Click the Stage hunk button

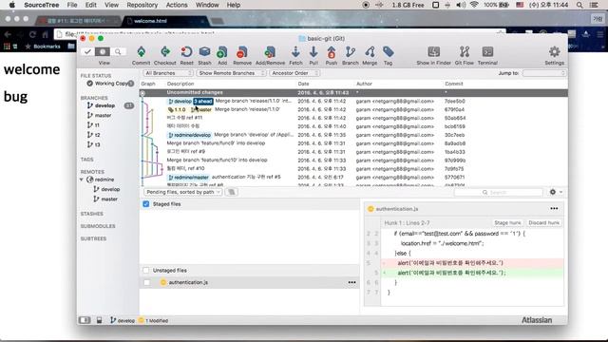tap(507, 223)
